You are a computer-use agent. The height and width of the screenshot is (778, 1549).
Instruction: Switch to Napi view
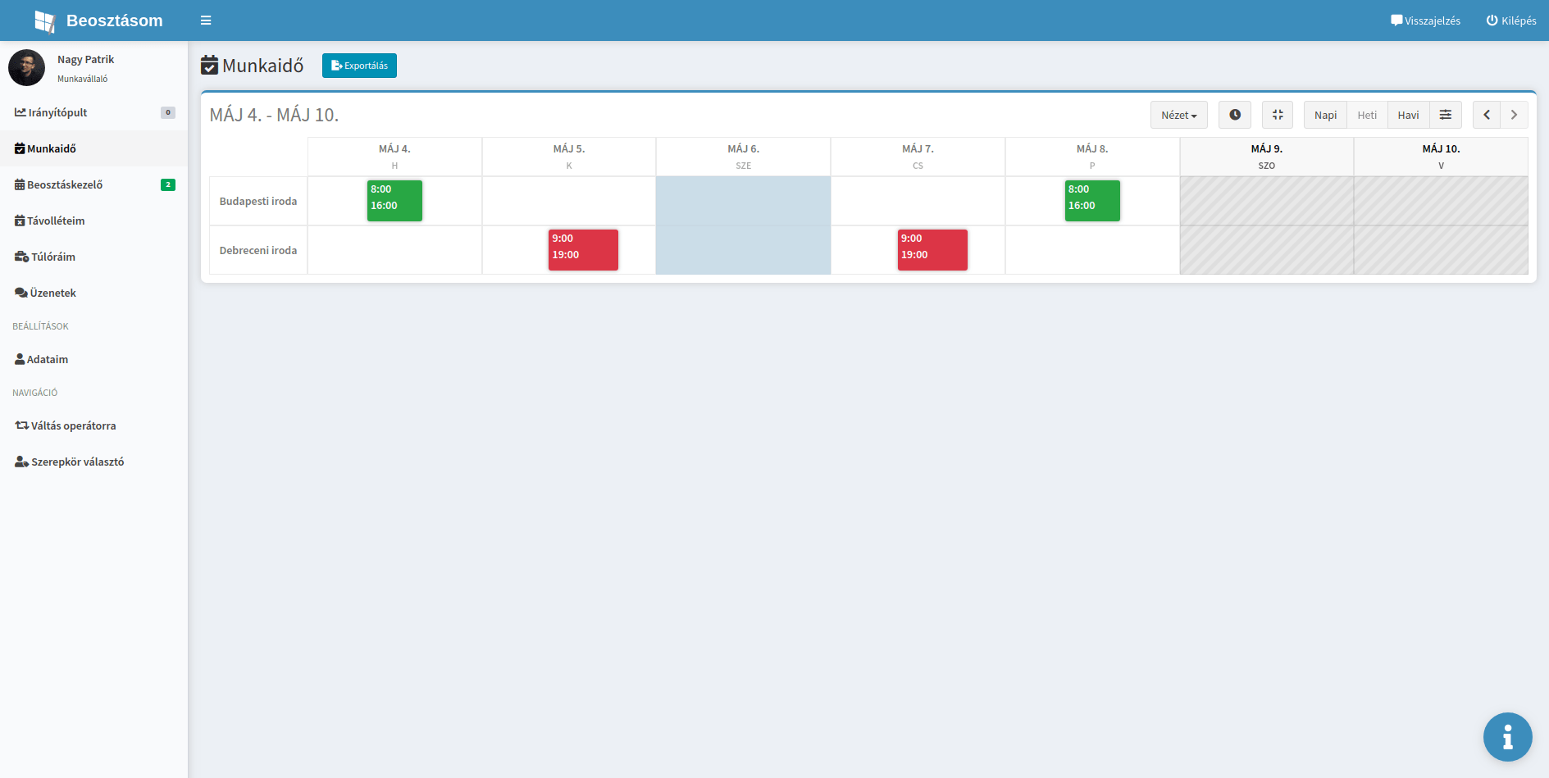[1325, 115]
